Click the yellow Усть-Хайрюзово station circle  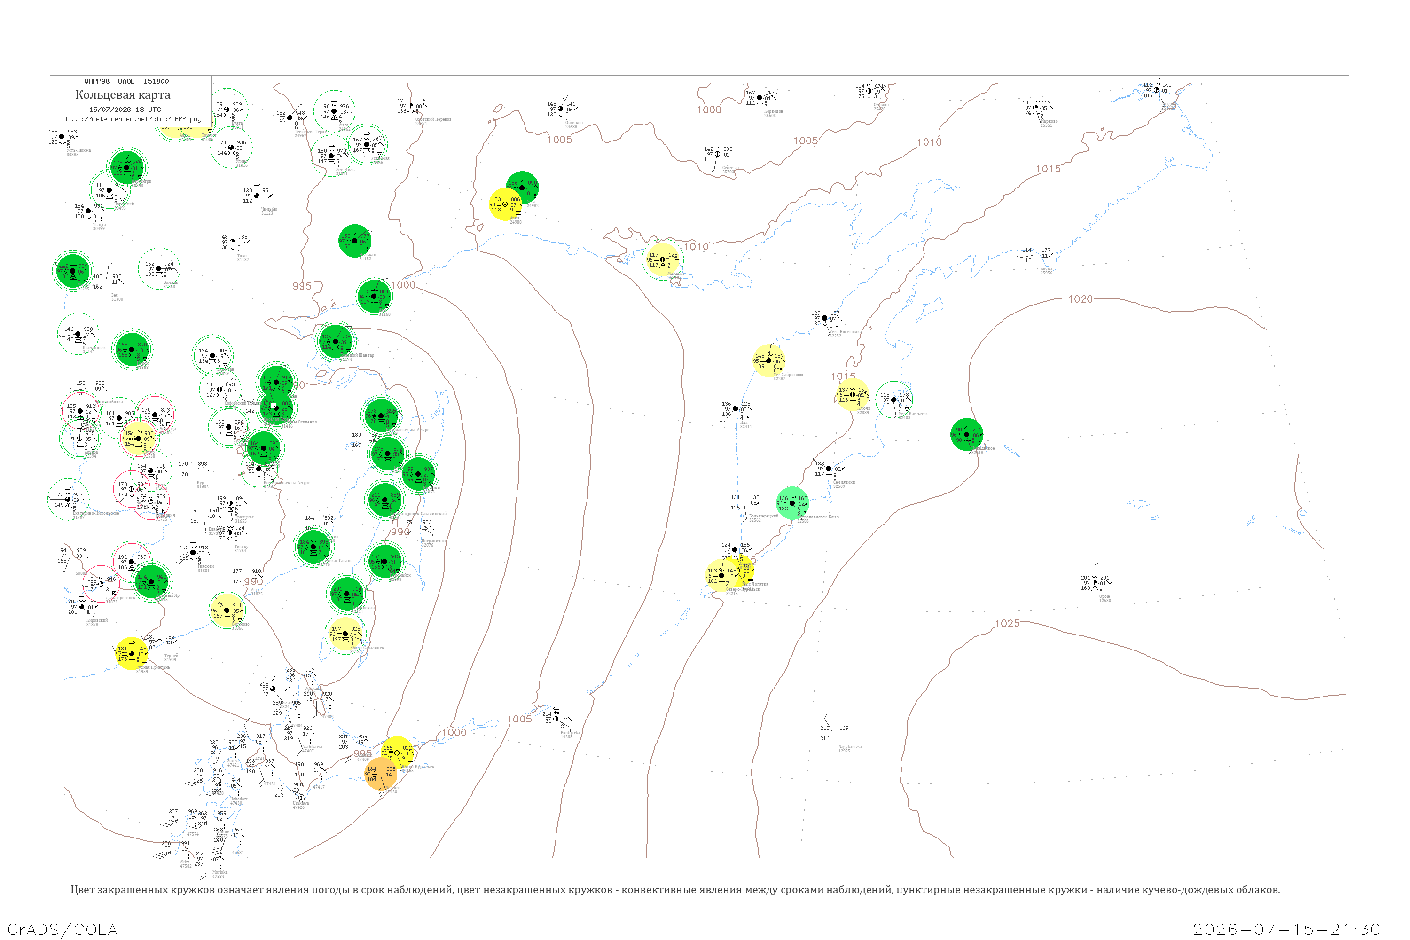pos(768,361)
